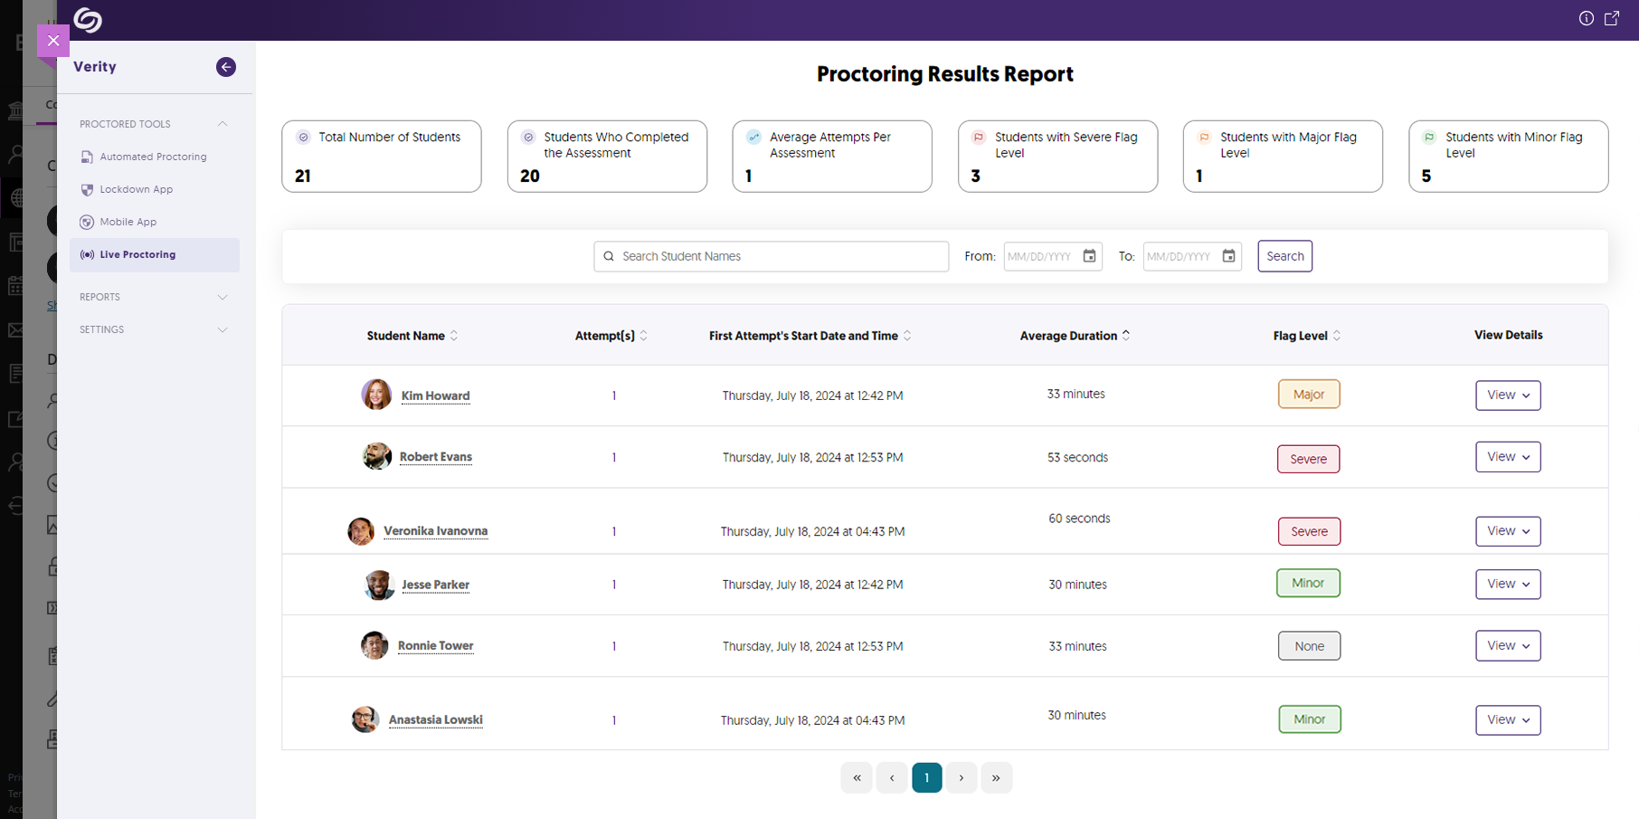Expand the SETTINGS section

click(223, 329)
